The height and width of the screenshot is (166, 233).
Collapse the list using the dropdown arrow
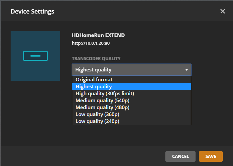click(x=187, y=70)
